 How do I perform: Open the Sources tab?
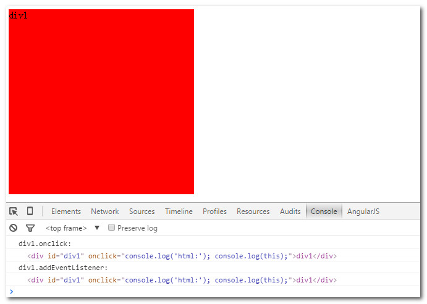[142, 212]
